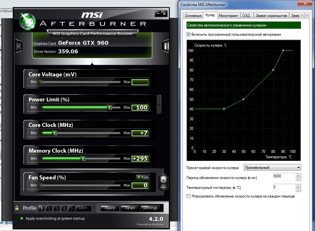This screenshot has height=231, width=315.
Task: Click the version number 4.2.0
Action: click(x=156, y=219)
